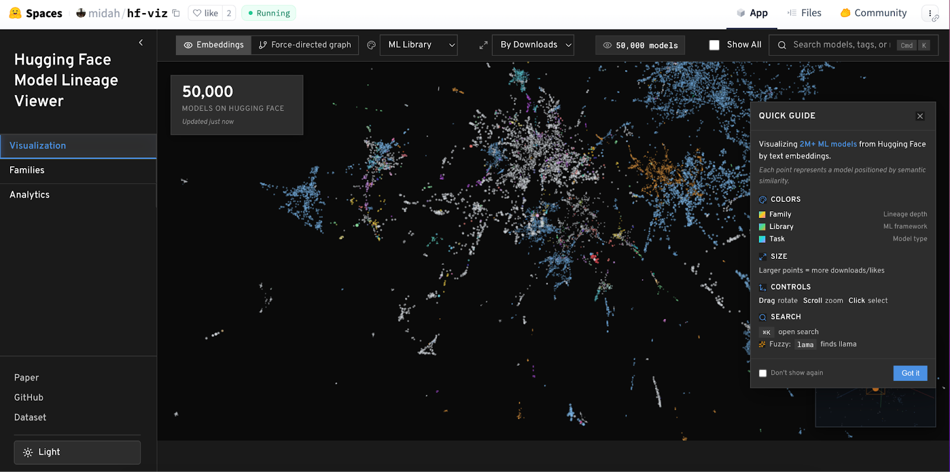Click the lama example code text
The height and width of the screenshot is (472, 950).
[805, 345]
